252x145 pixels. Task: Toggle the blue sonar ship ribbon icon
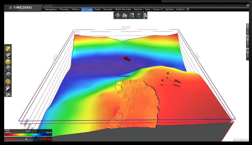pos(139,15)
